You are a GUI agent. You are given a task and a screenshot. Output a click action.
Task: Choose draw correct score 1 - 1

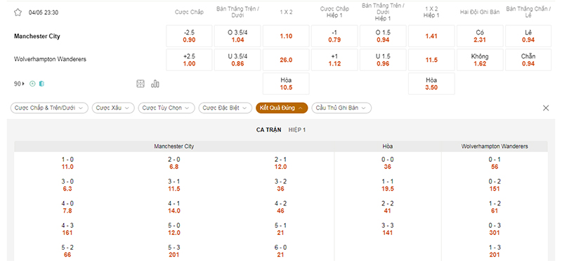click(388, 185)
